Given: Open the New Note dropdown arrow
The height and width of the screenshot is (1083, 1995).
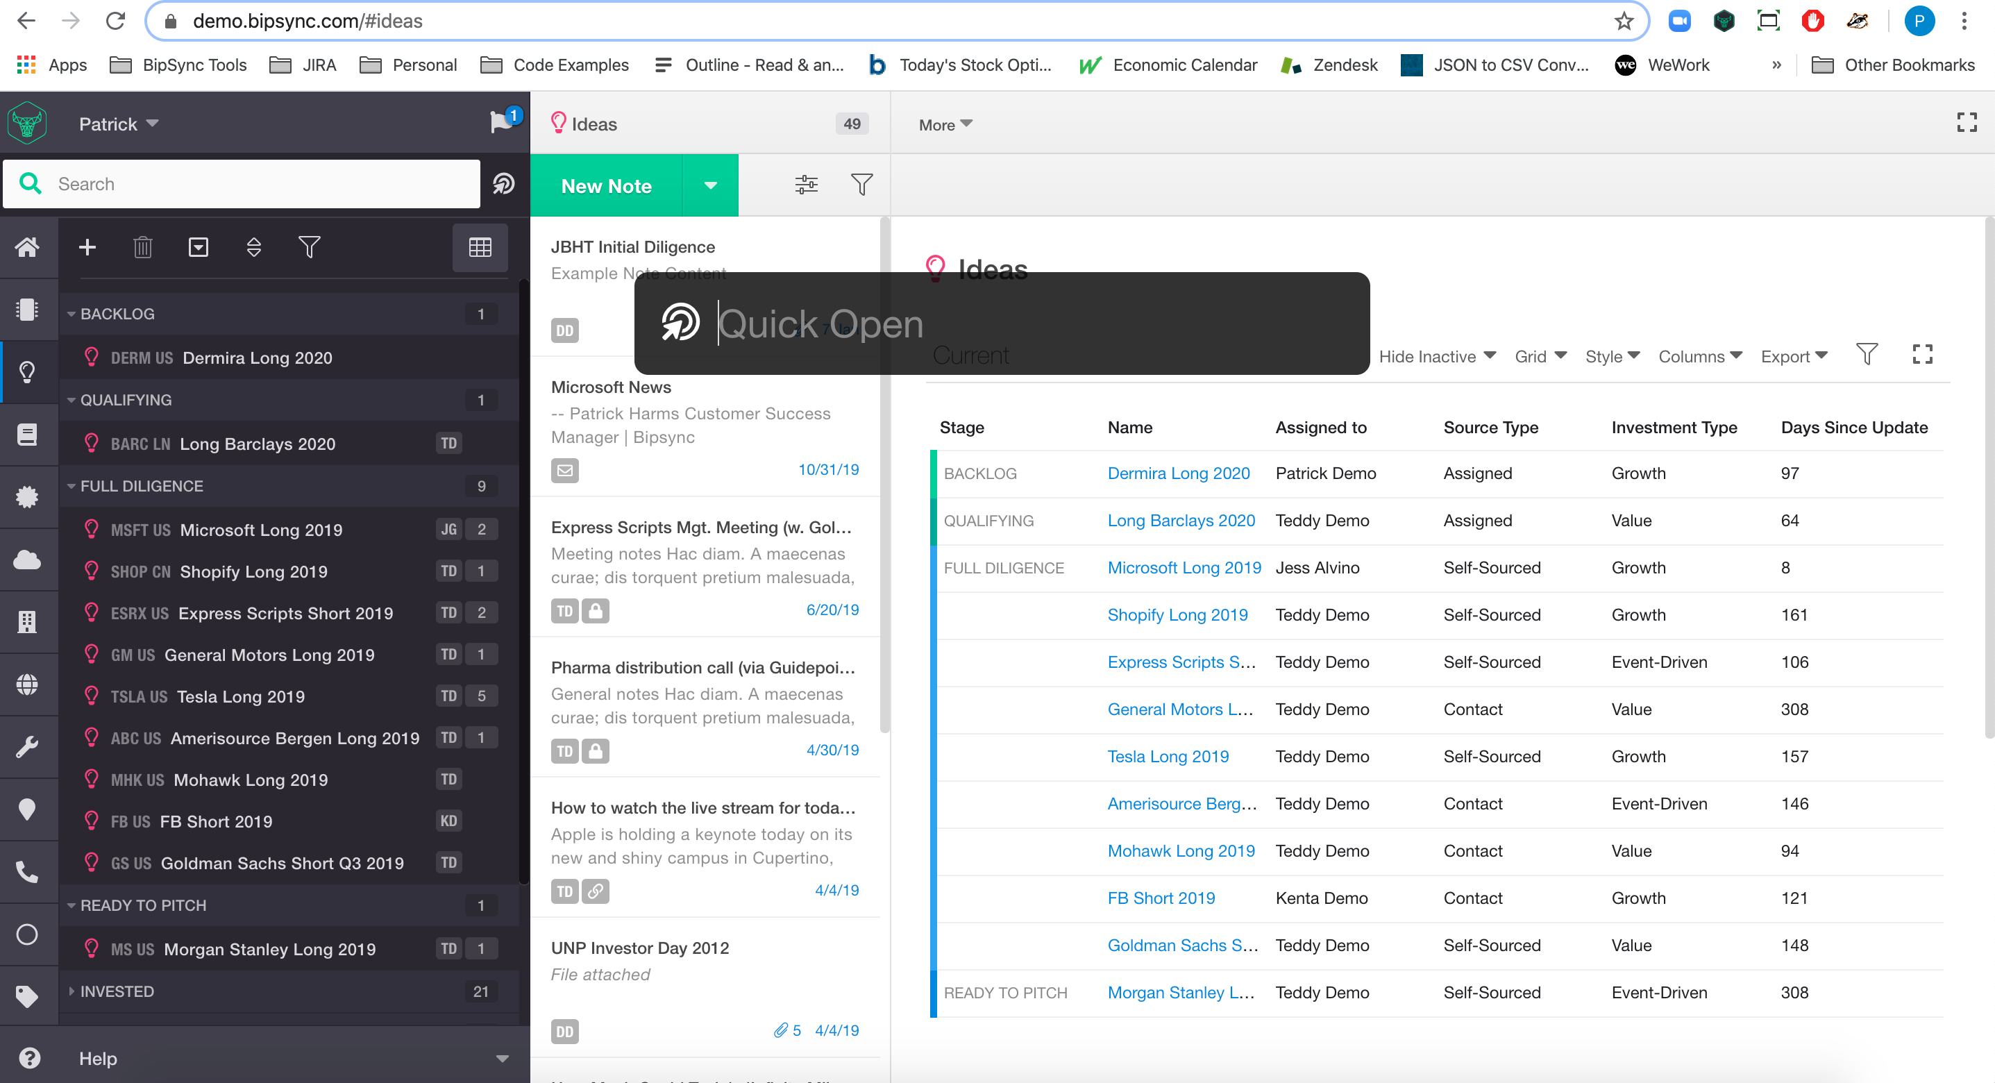Looking at the screenshot, I should click(710, 186).
